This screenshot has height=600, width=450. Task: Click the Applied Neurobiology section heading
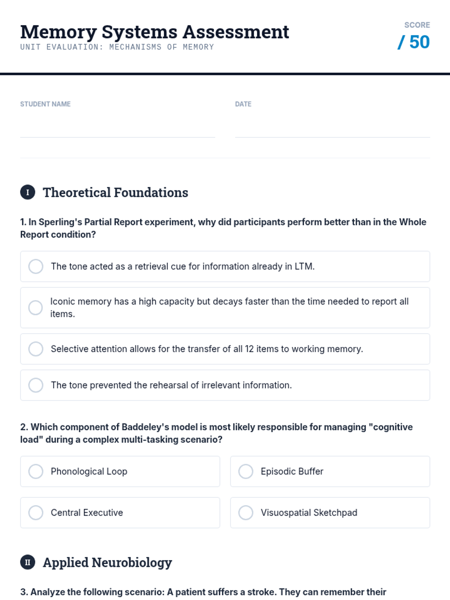(107, 562)
